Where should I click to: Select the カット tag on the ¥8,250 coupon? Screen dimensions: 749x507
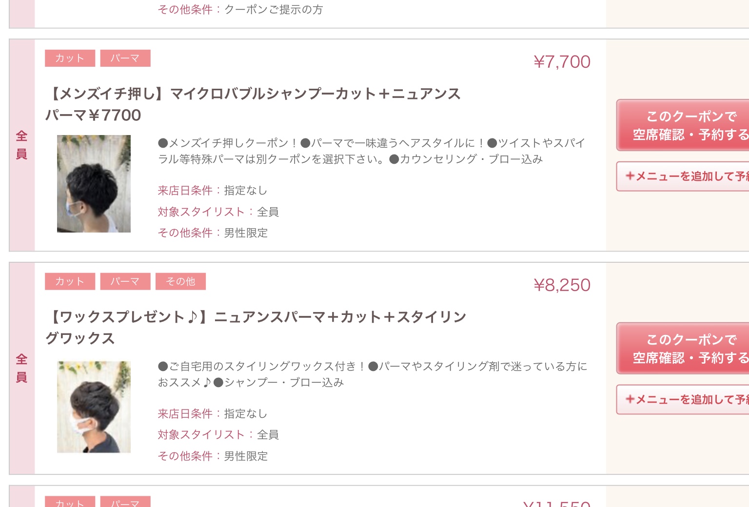[70, 281]
